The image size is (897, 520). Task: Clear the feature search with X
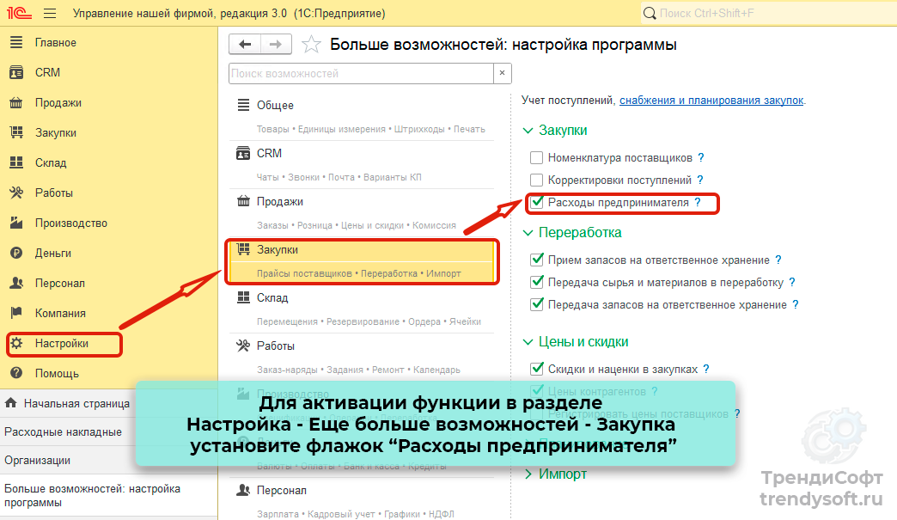pos(503,73)
